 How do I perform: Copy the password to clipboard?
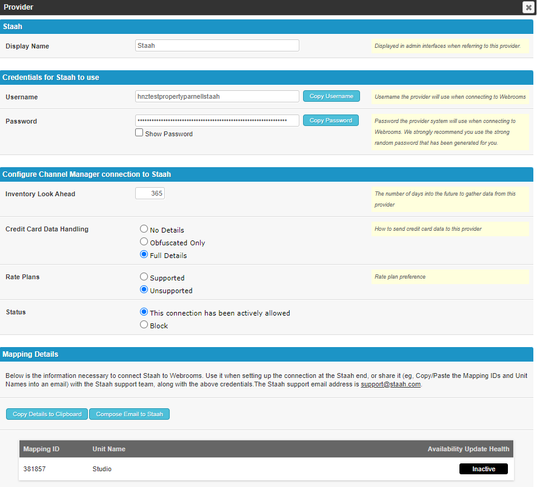click(x=330, y=121)
